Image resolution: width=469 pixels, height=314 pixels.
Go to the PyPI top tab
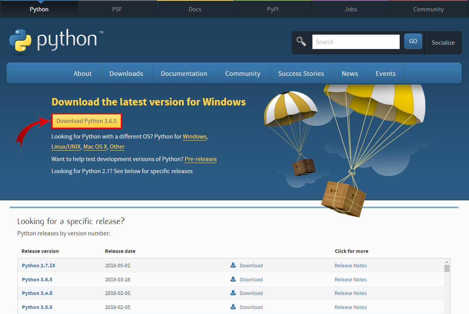(x=273, y=9)
